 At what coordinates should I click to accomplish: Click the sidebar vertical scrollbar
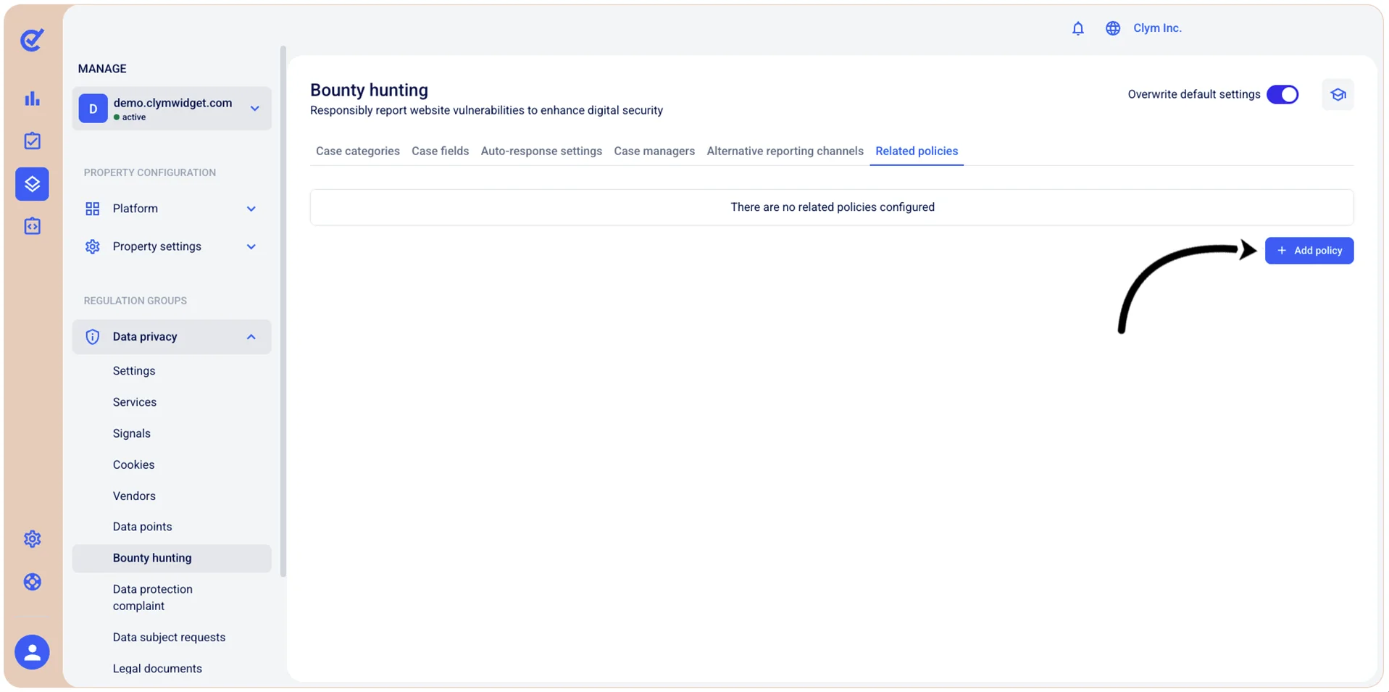[283, 312]
